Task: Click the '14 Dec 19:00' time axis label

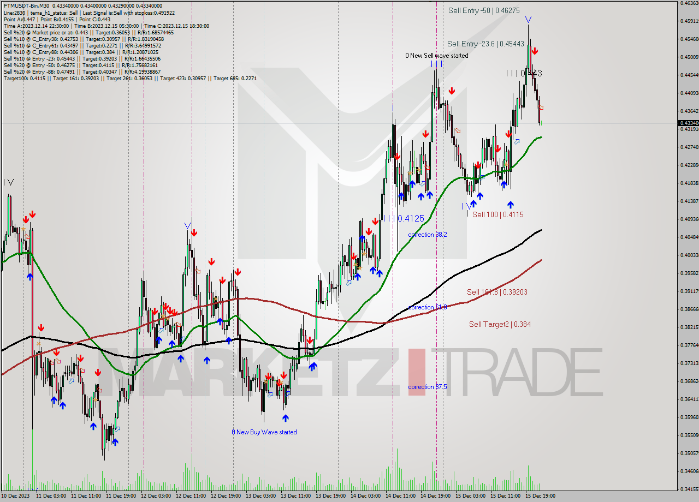Action: point(435,496)
